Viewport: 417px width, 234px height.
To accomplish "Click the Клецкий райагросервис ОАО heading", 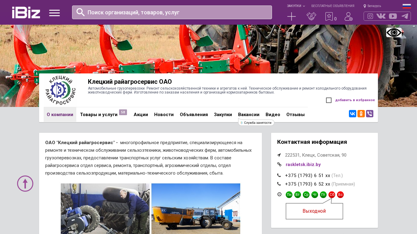I will pos(130,82).
